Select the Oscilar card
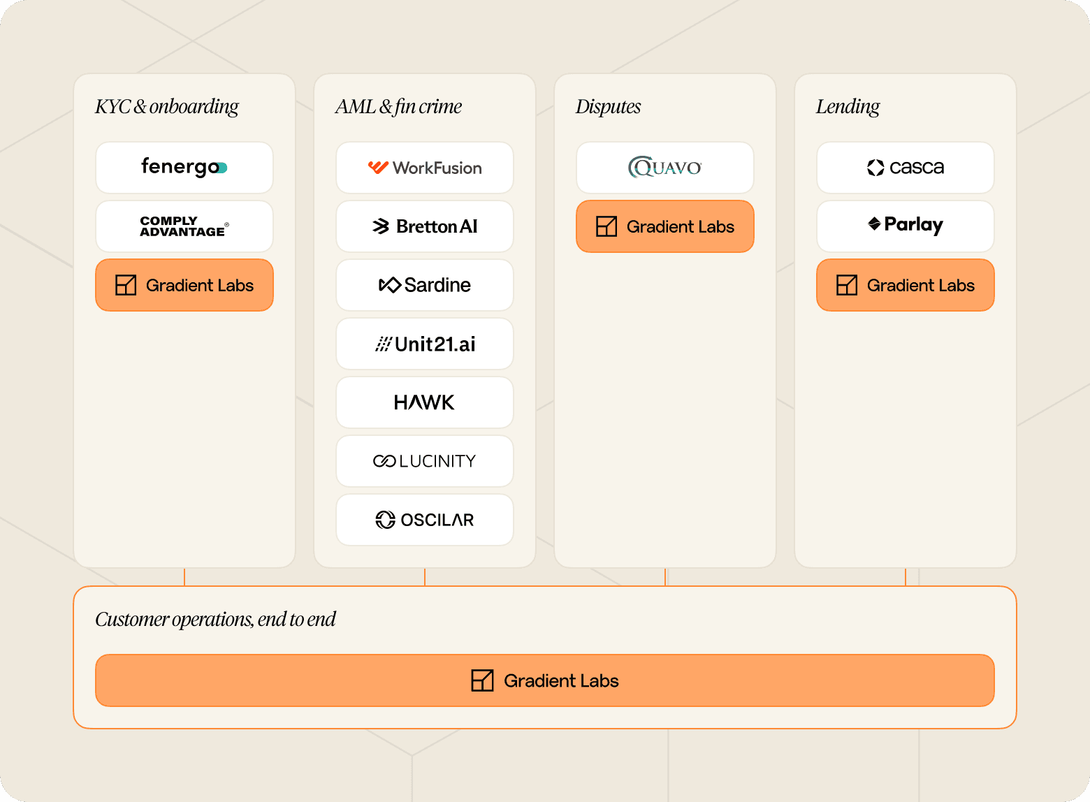The width and height of the screenshot is (1090, 802). click(425, 520)
